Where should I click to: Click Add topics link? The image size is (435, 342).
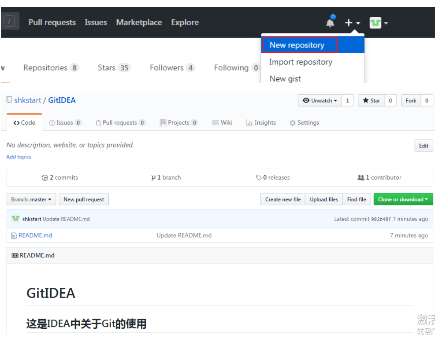(x=19, y=157)
